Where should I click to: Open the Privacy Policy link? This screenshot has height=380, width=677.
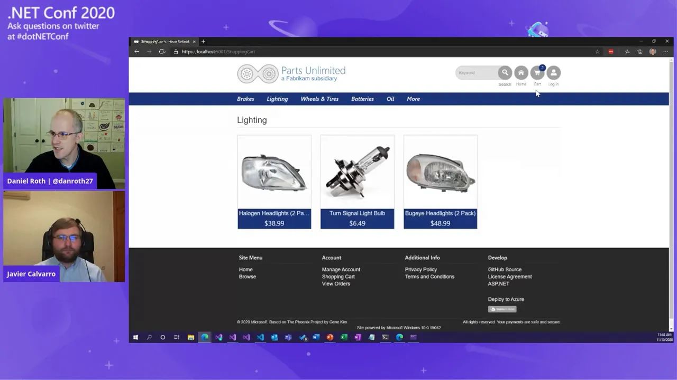(420, 270)
